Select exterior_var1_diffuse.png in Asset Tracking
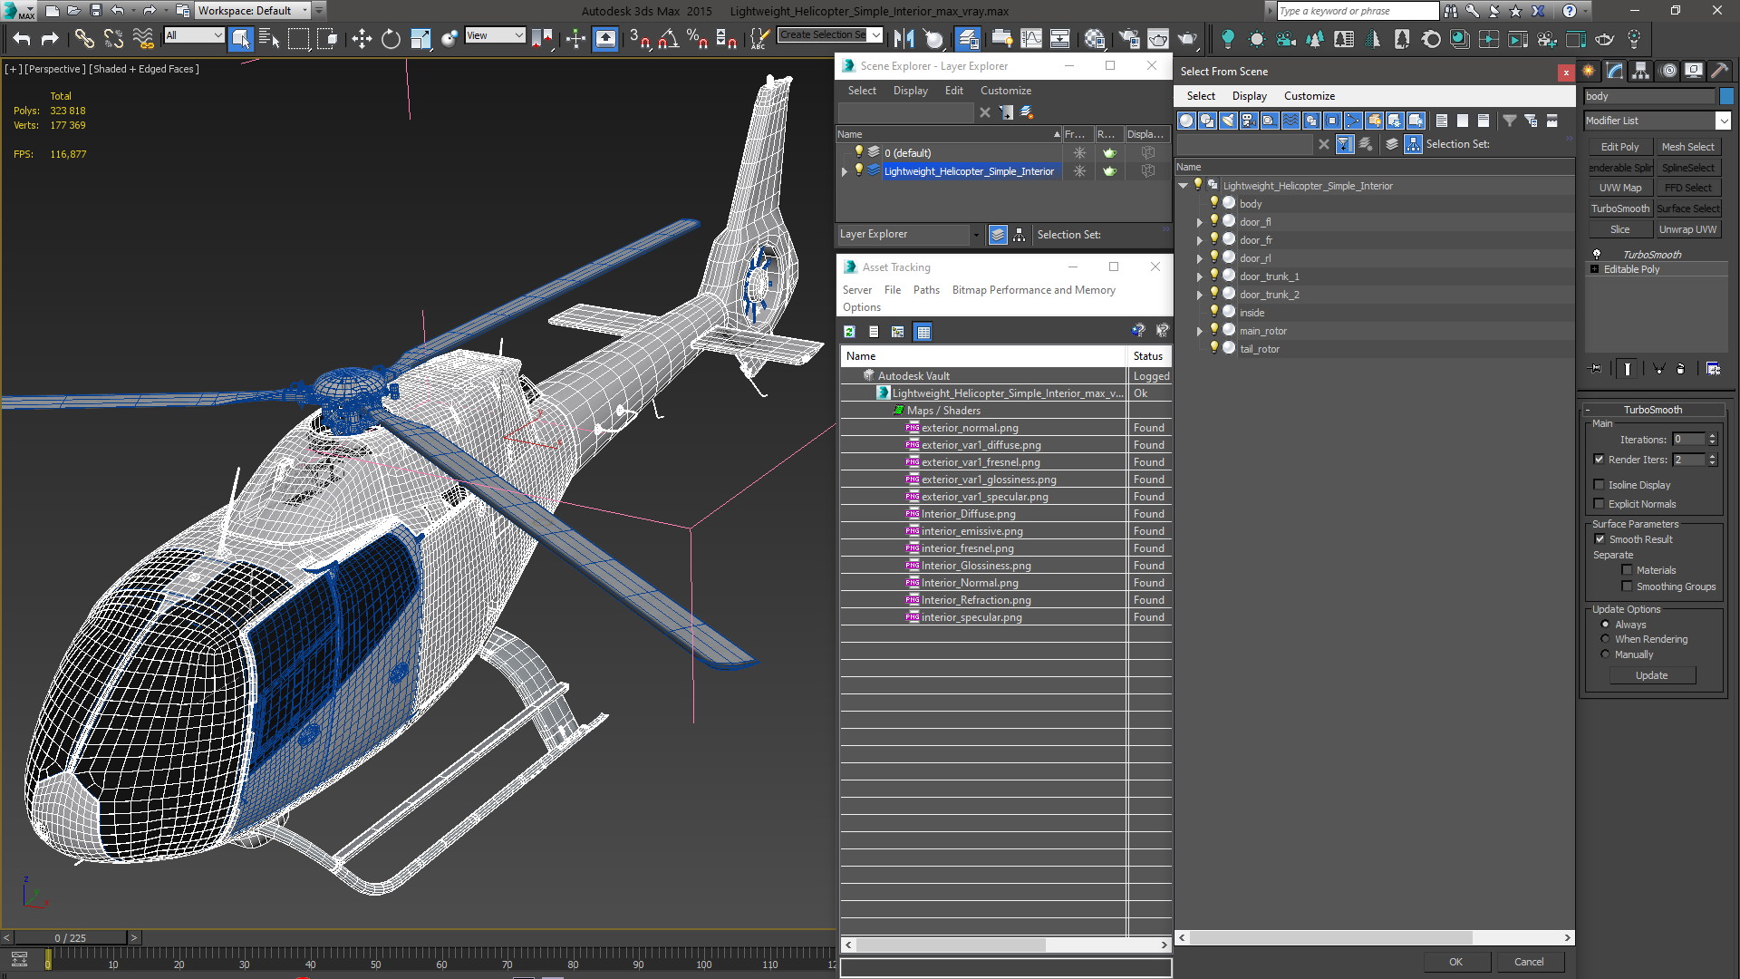The width and height of the screenshot is (1740, 979). click(x=981, y=445)
